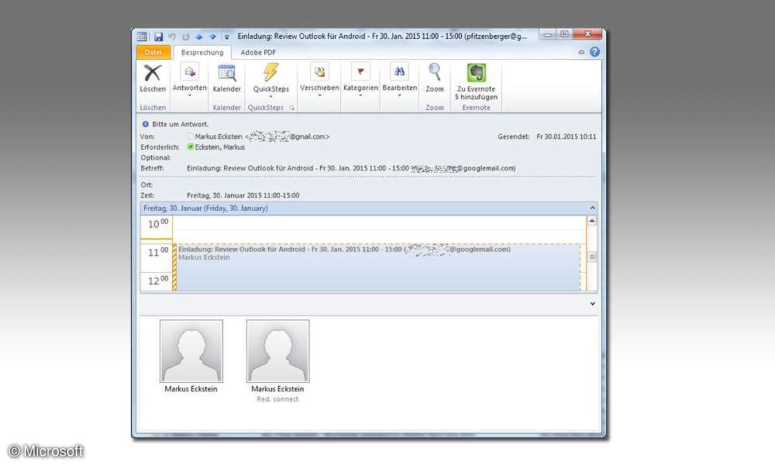Select the Review Outlook für Android appointment block
Image resolution: width=775 pixels, height=465 pixels.
click(378, 267)
